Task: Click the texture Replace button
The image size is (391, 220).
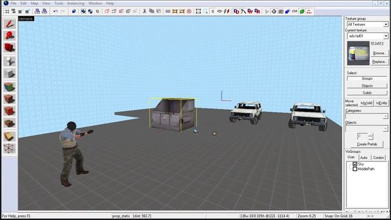Action: 379,62
